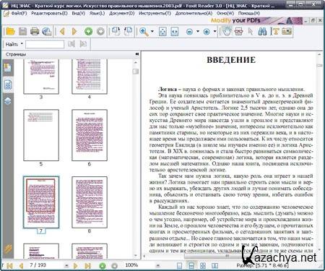This screenshot has width=325, height=271.
Task: Open the 100% zoom level dropdown
Action: pyautogui.click(x=158, y=265)
